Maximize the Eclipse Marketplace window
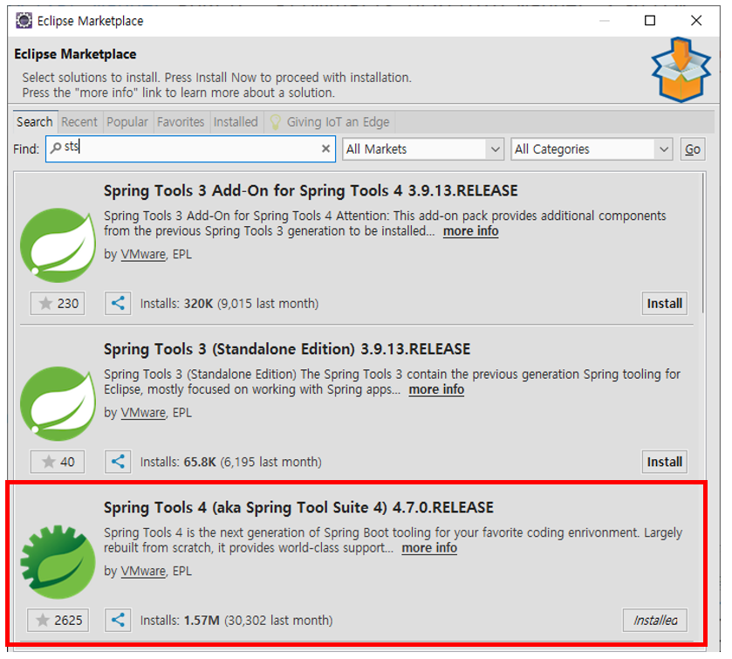 tap(650, 21)
